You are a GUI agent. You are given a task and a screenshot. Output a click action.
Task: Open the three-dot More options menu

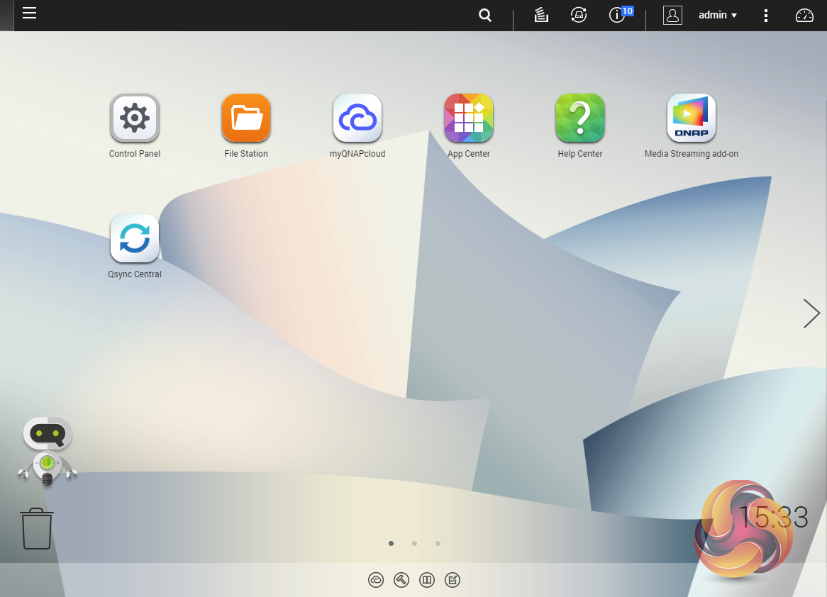click(766, 16)
